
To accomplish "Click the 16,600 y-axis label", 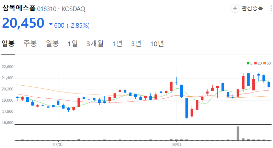I will point(8,123).
